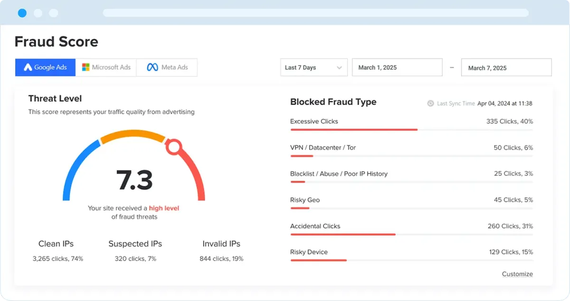
Task: Click the Blocked Fraud Type heading
Action: click(333, 102)
